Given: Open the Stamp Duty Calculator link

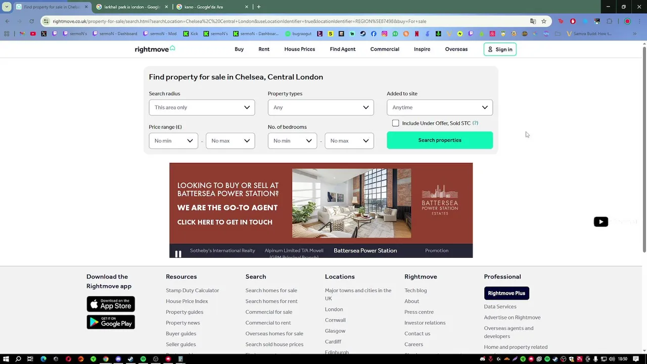Looking at the screenshot, I should click(192, 290).
